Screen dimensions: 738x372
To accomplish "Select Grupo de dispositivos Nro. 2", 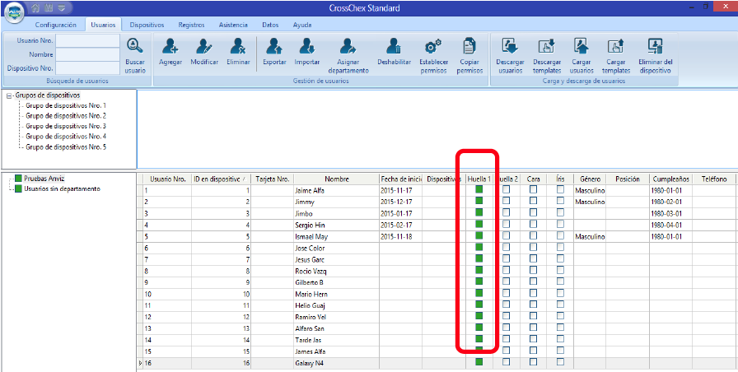I will click(65, 116).
